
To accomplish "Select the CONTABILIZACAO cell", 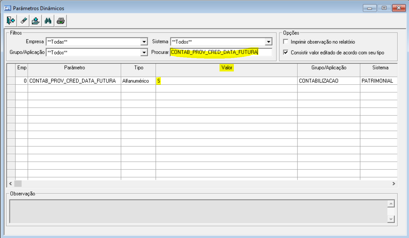I will click(329, 81).
